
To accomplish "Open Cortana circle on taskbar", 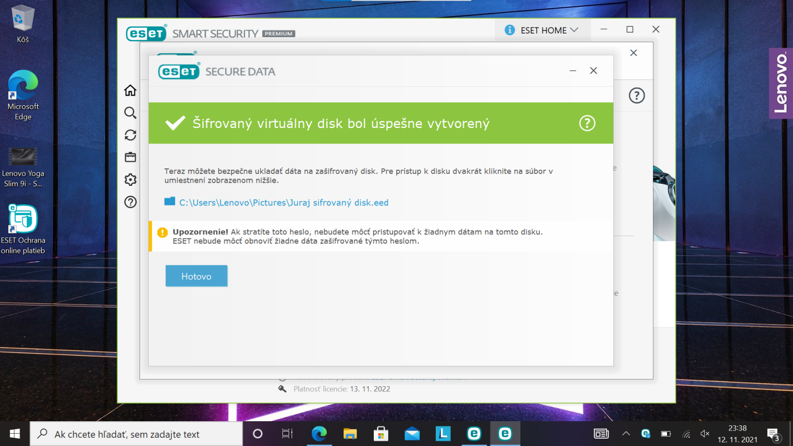I will click(x=257, y=434).
